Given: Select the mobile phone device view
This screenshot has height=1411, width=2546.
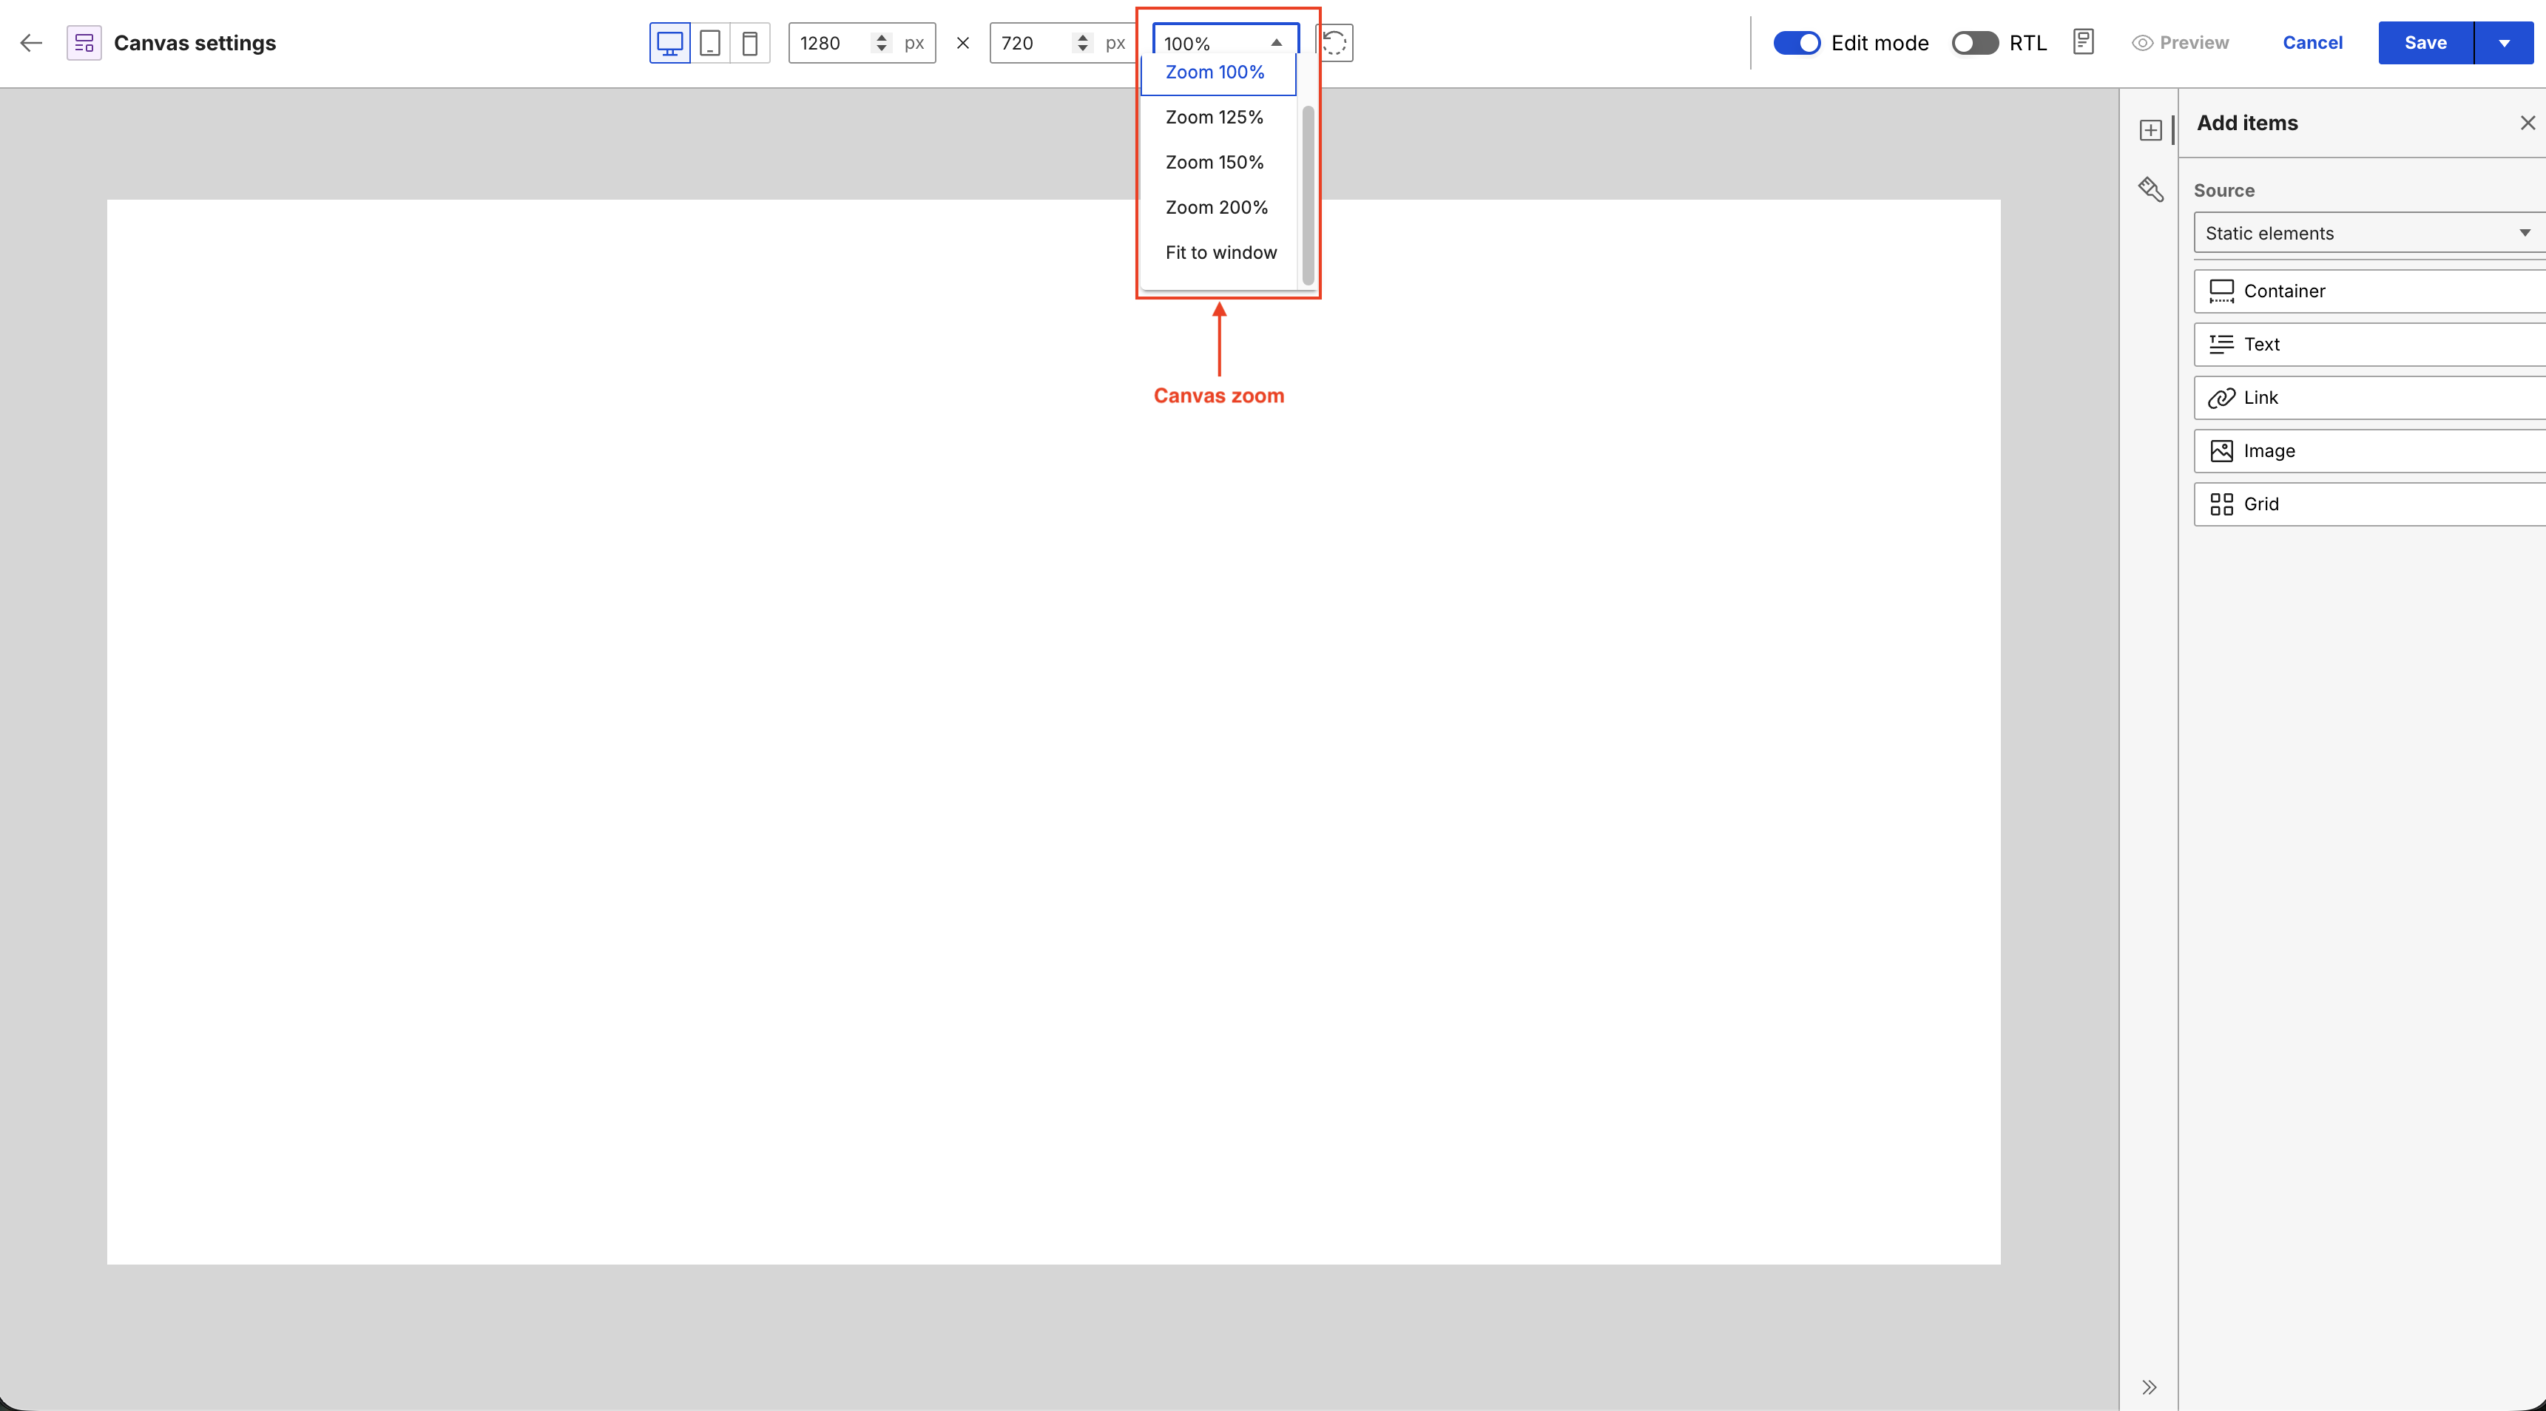Looking at the screenshot, I should pos(750,42).
